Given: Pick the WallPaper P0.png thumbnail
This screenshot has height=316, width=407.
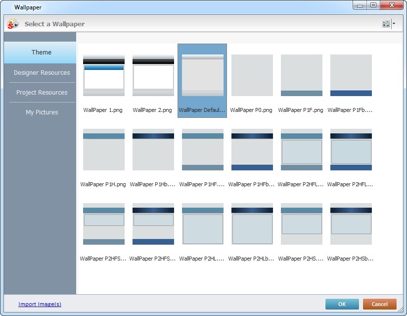Looking at the screenshot, I should (x=252, y=75).
